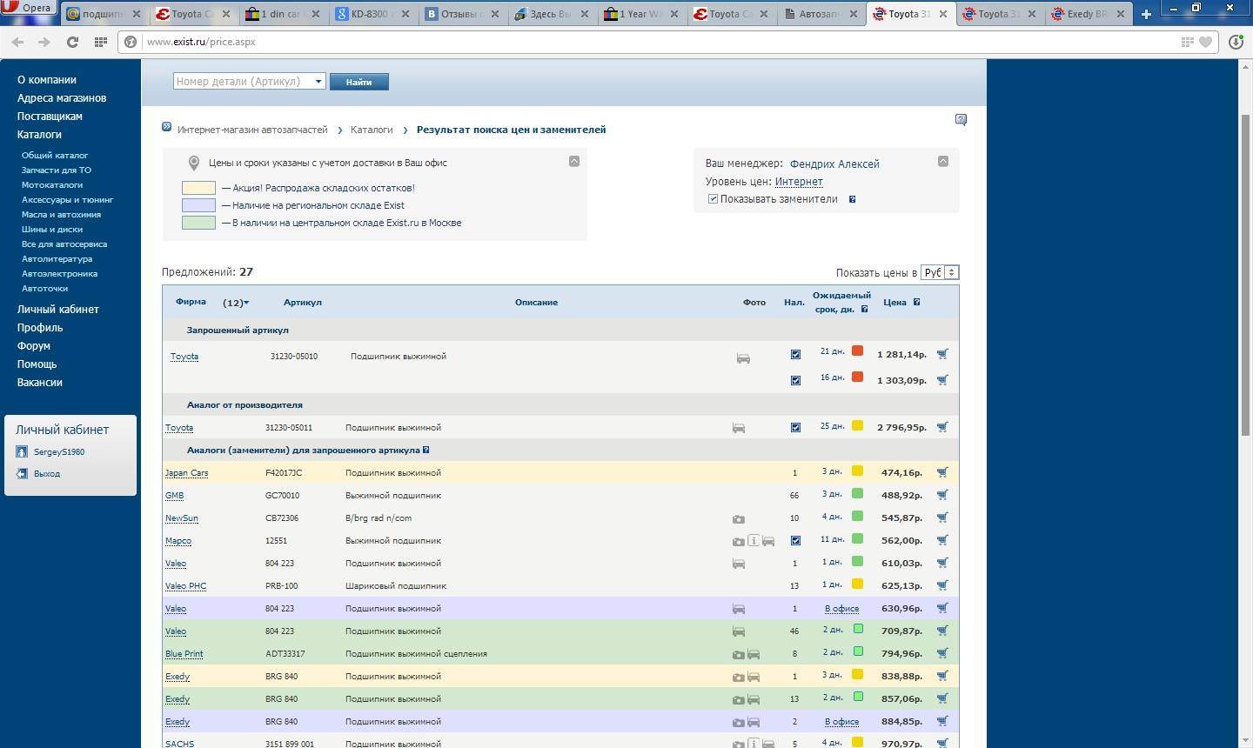Add the Japan Cars F42017JC part to cart
This screenshot has width=1253, height=748.
[x=941, y=472]
